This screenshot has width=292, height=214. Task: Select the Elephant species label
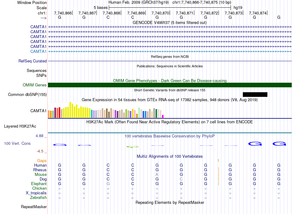39,184
